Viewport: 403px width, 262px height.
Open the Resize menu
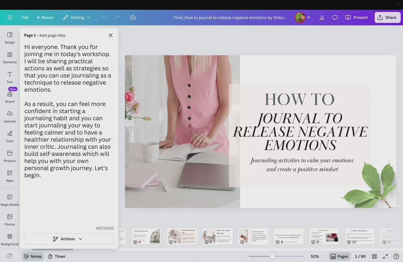point(45,17)
